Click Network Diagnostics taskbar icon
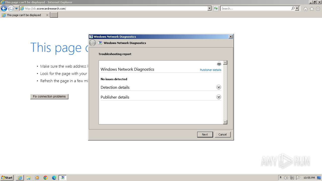Image resolution: width=322 pixels, height=181 pixels. pos(63,178)
